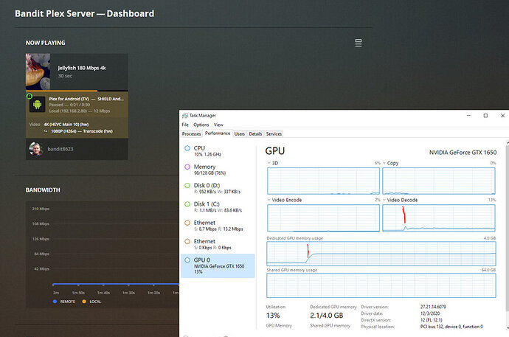Click the driver version 27.21.14.6079
509x337 pixels.
click(433, 307)
